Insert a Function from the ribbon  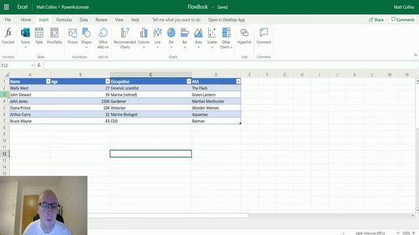point(9,36)
